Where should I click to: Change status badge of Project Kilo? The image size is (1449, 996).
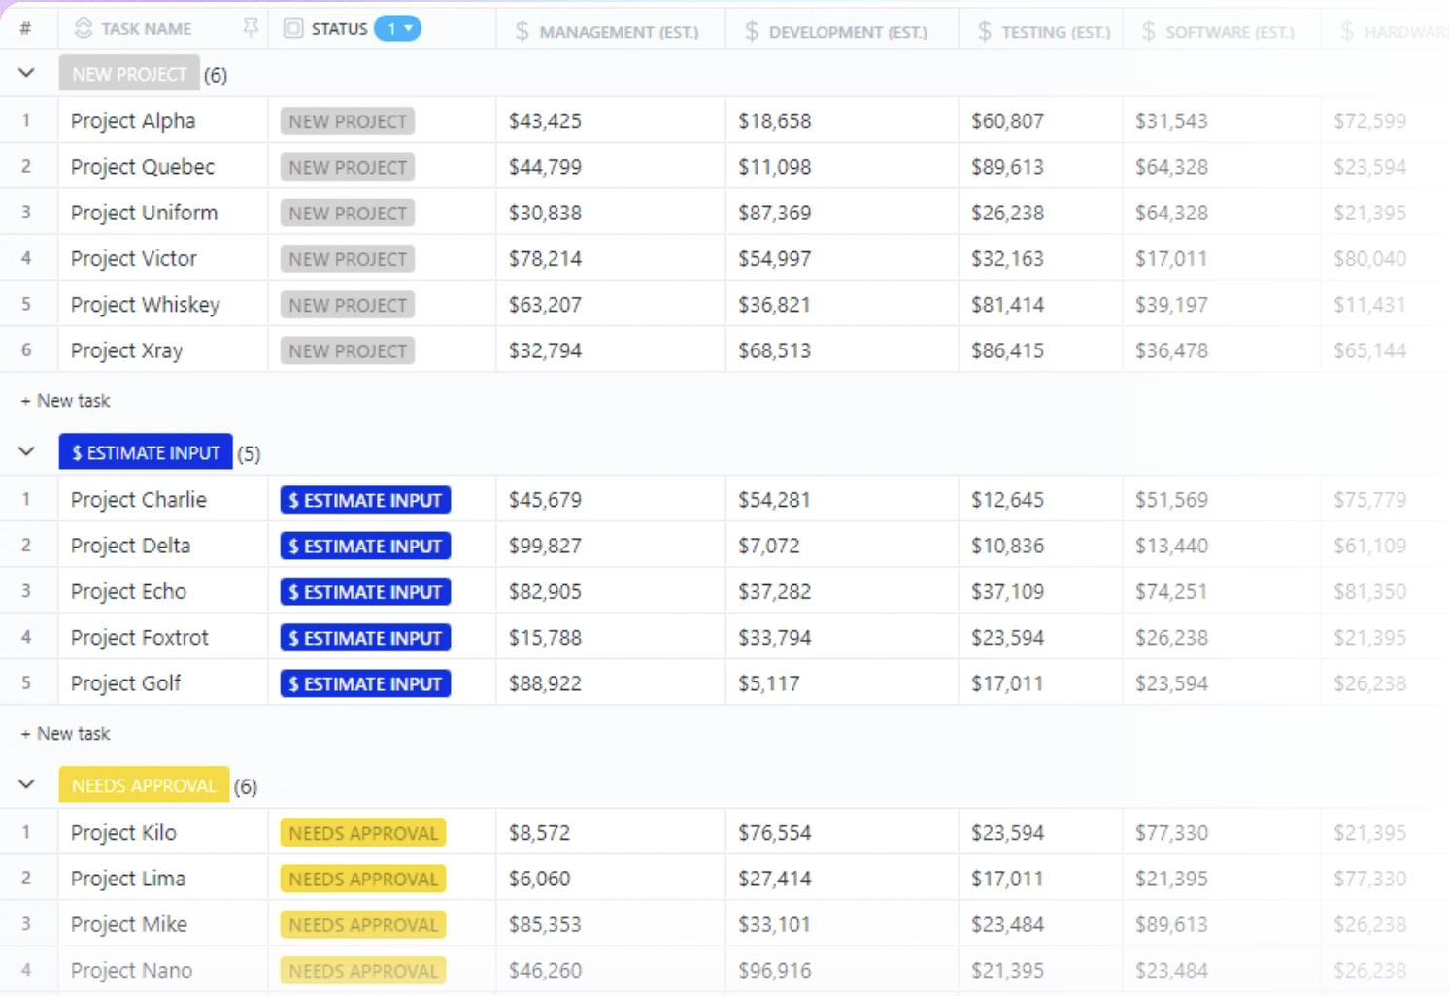click(x=363, y=833)
